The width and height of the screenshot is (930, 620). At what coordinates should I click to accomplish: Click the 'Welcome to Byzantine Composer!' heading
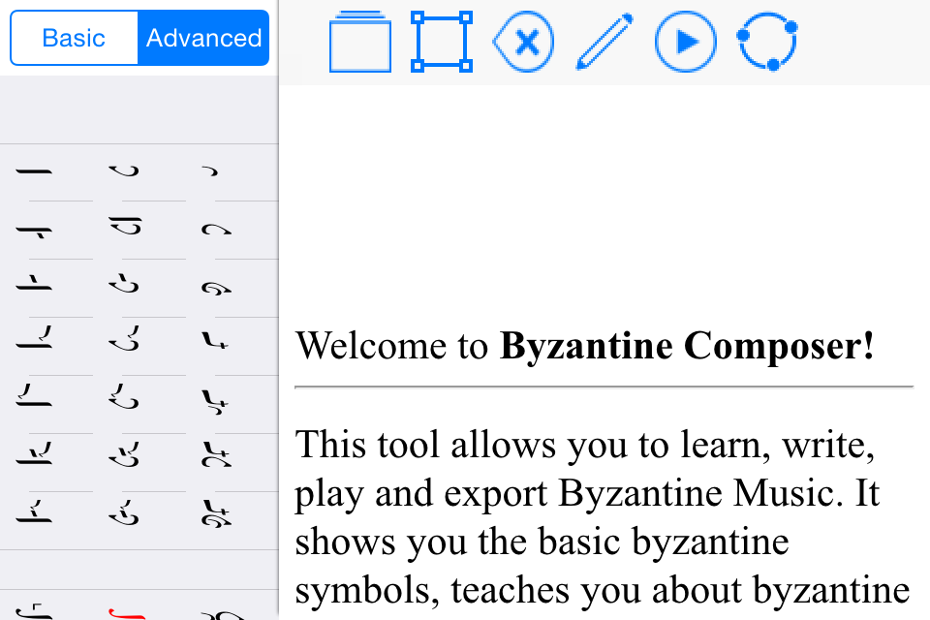585,345
